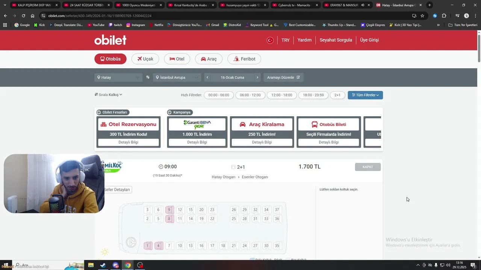Toggle the 2+1 quick filter
Screen dimensions: 481x270
coord(337,95)
